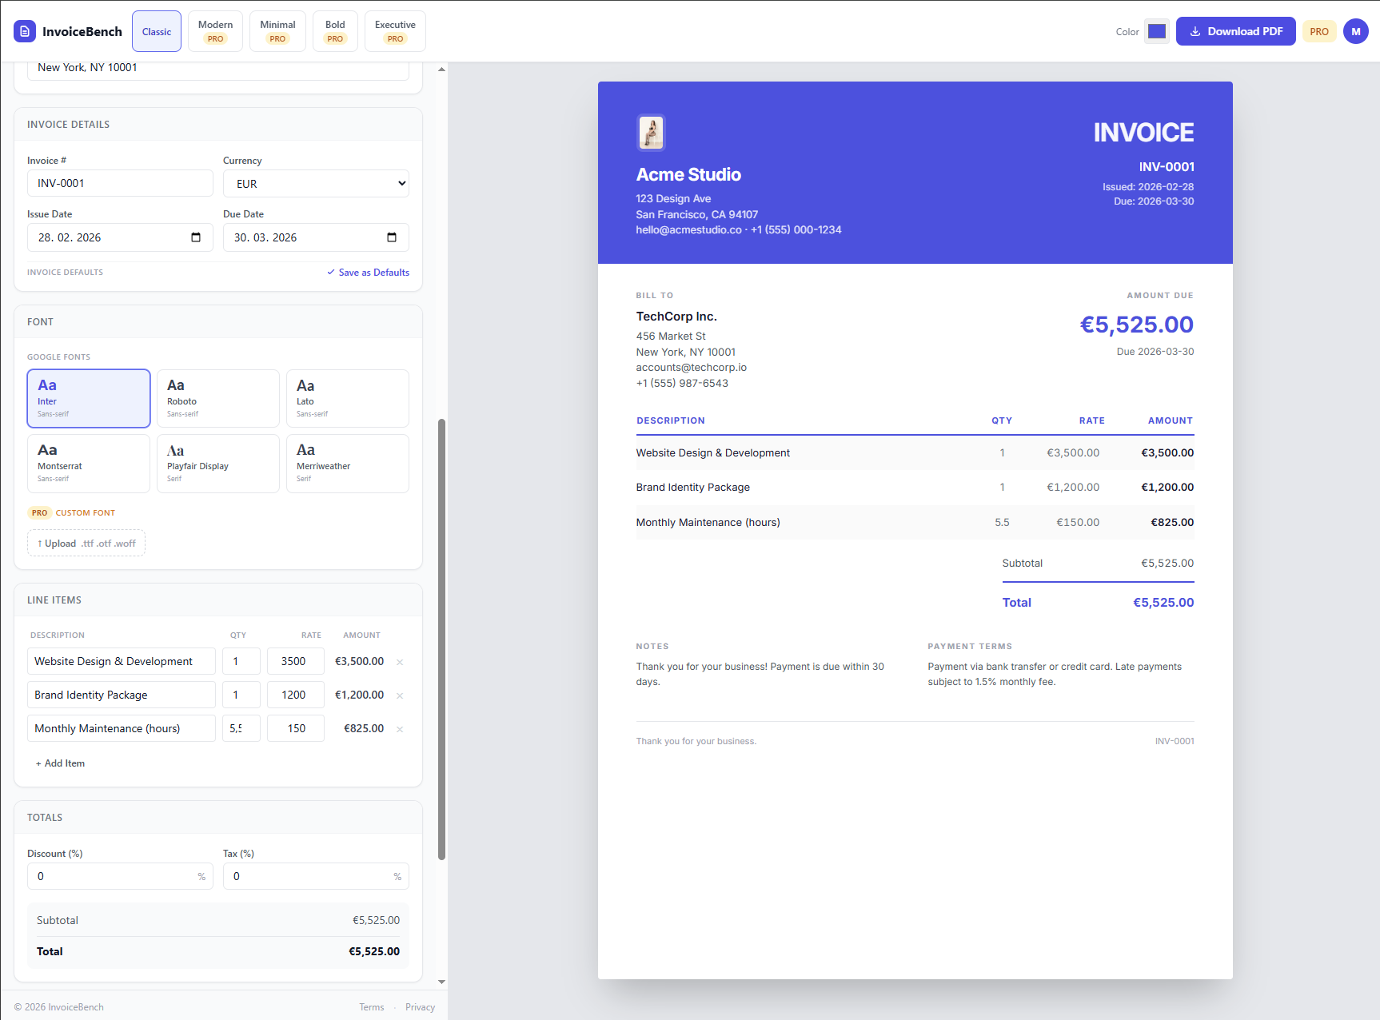Open the Due Date calendar picker
The image size is (1380, 1020).
pos(391,237)
